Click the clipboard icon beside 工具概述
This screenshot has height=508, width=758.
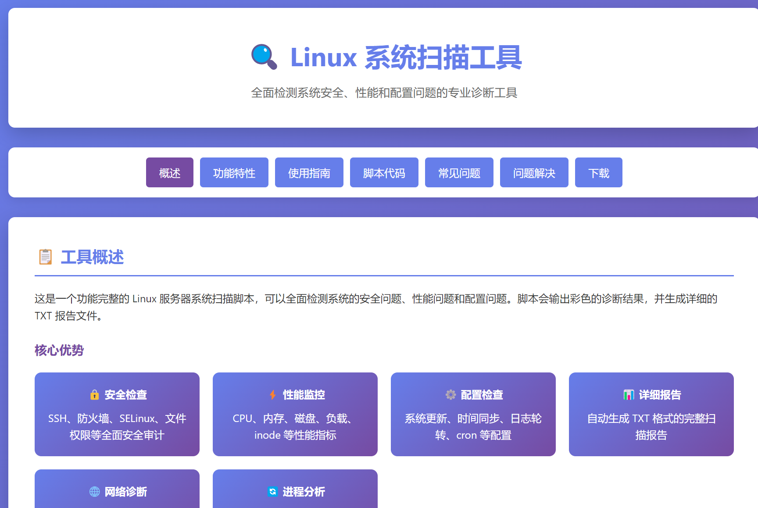click(x=46, y=257)
